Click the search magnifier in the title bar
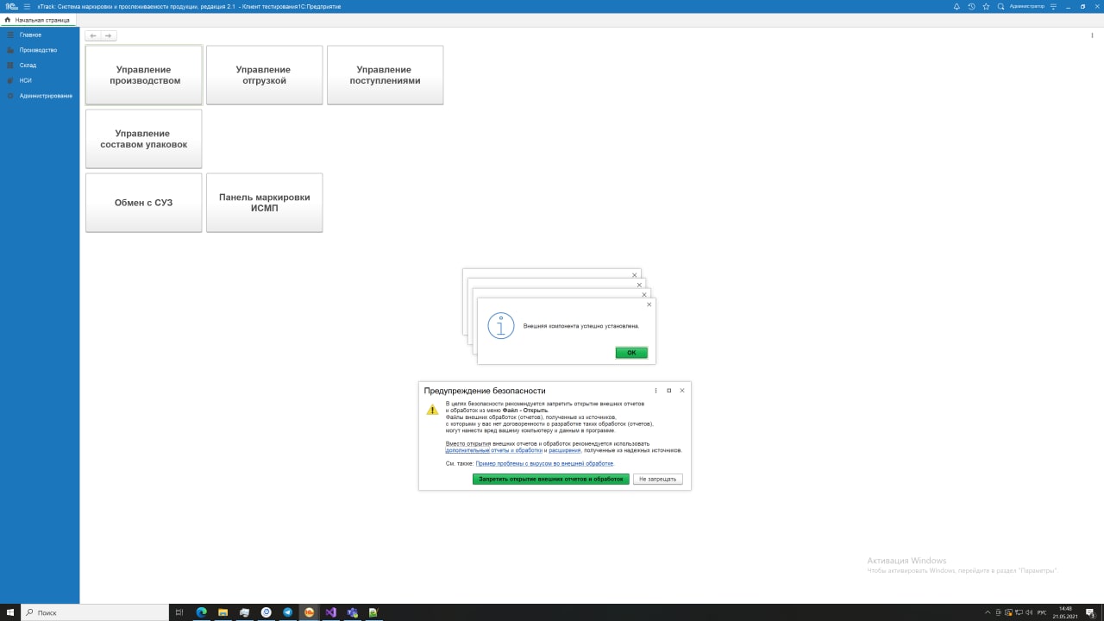Image resolution: width=1104 pixels, height=621 pixels. coord(1000,6)
